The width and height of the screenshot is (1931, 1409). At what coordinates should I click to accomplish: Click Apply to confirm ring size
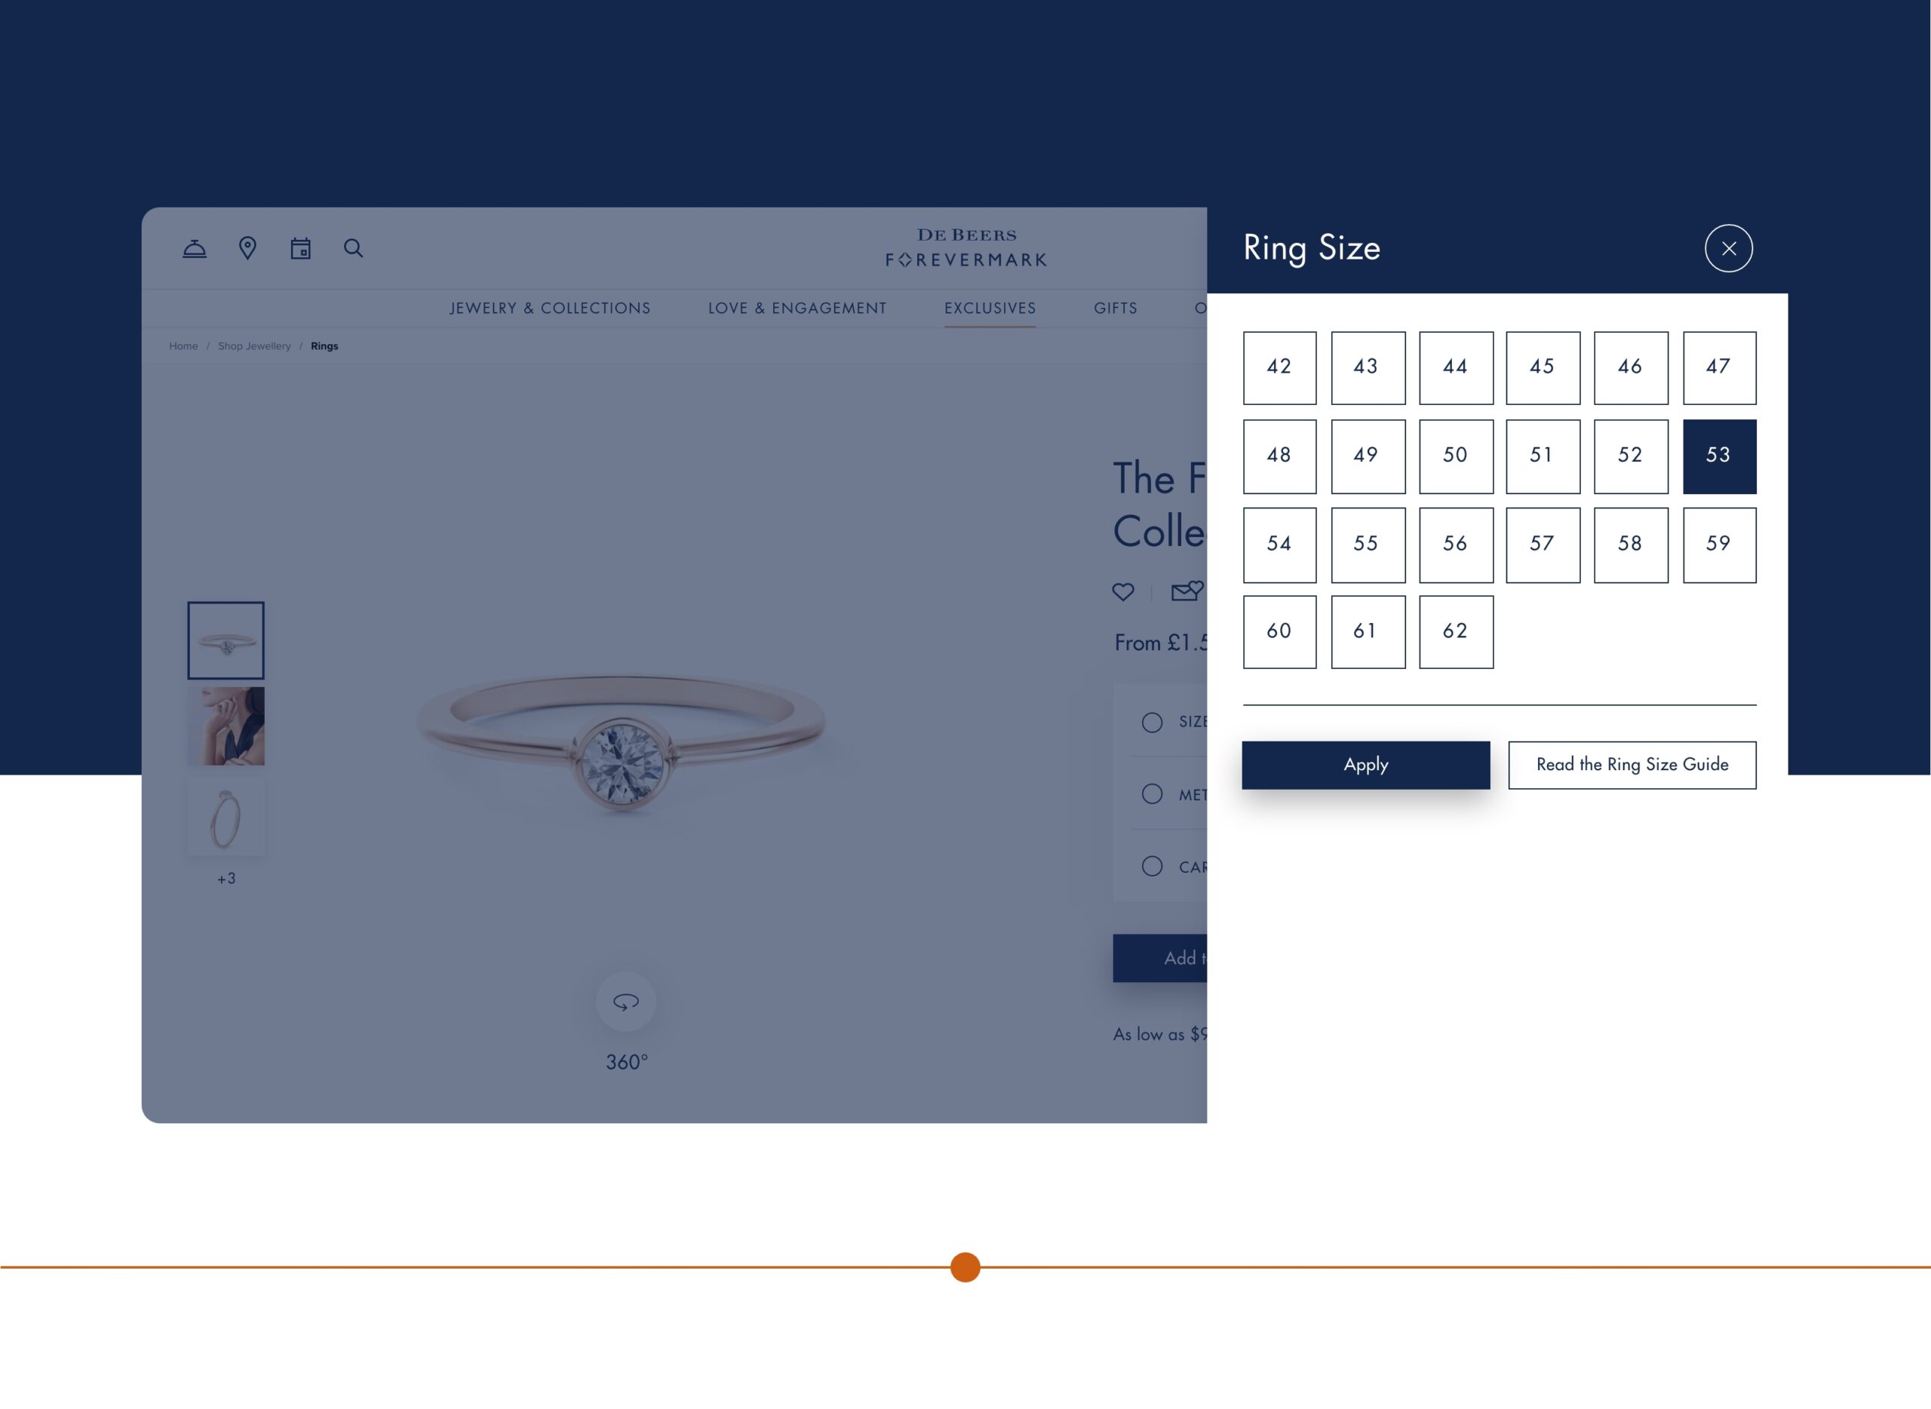1366,764
